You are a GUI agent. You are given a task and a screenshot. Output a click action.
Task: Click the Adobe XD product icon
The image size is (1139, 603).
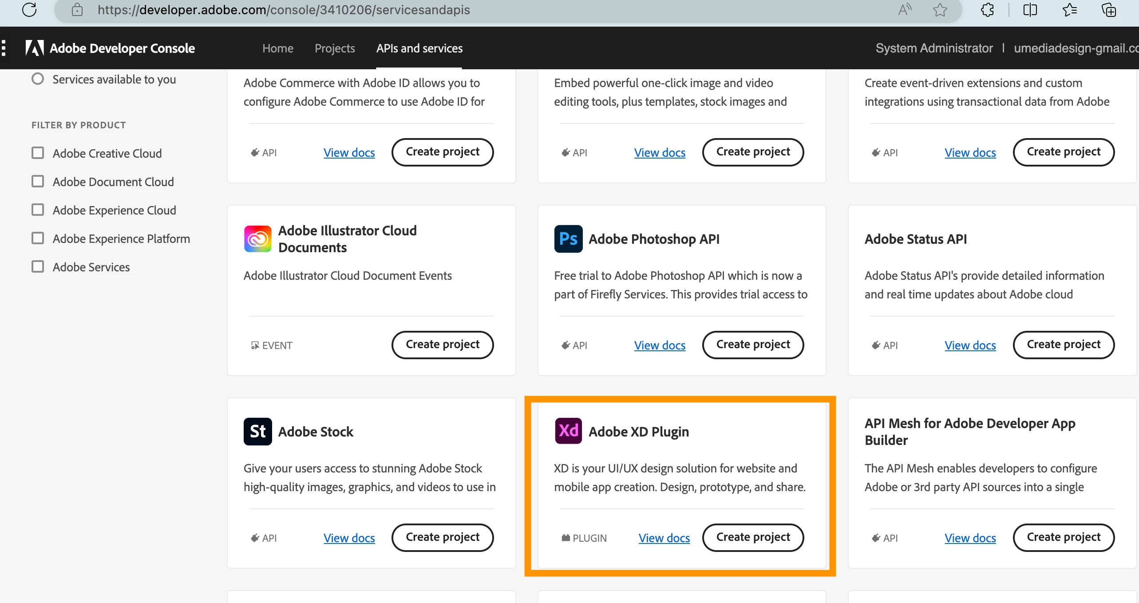point(568,431)
